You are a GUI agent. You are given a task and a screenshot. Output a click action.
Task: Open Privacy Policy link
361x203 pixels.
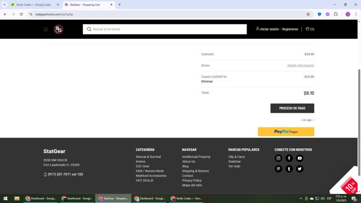[192, 180]
